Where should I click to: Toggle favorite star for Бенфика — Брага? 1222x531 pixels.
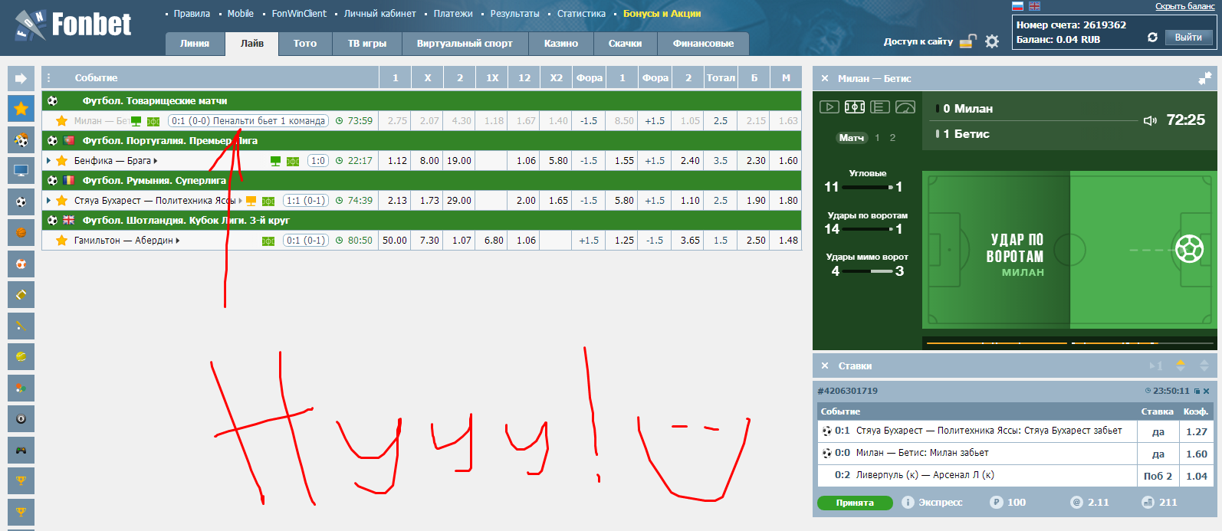click(62, 161)
